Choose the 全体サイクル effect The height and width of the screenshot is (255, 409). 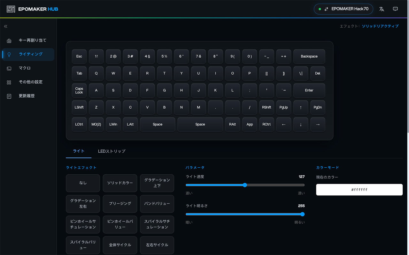pyautogui.click(x=120, y=245)
